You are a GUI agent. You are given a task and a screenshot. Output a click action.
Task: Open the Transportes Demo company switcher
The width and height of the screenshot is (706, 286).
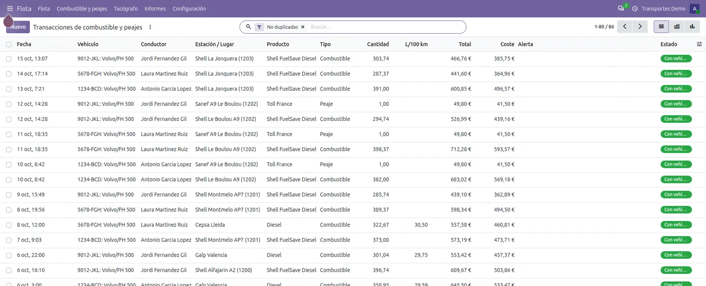[x=663, y=9]
